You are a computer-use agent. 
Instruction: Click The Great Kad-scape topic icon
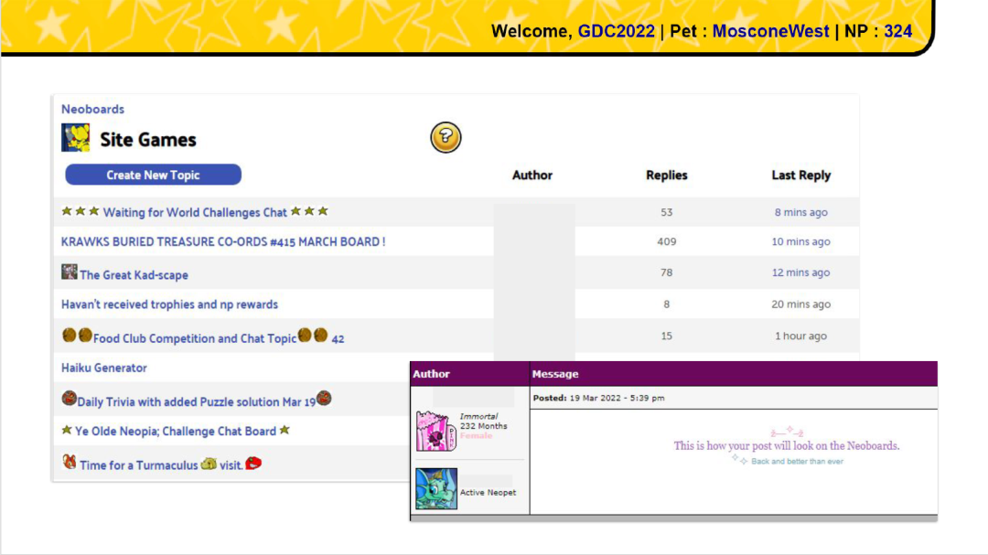(x=70, y=272)
